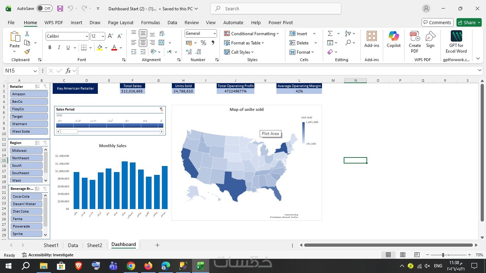Image resolution: width=486 pixels, height=273 pixels.
Task: Toggle Italic formatting
Action: (59, 48)
